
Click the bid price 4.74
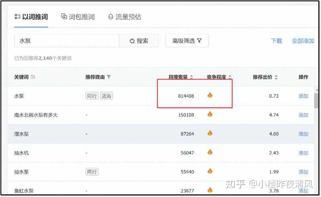(274, 115)
